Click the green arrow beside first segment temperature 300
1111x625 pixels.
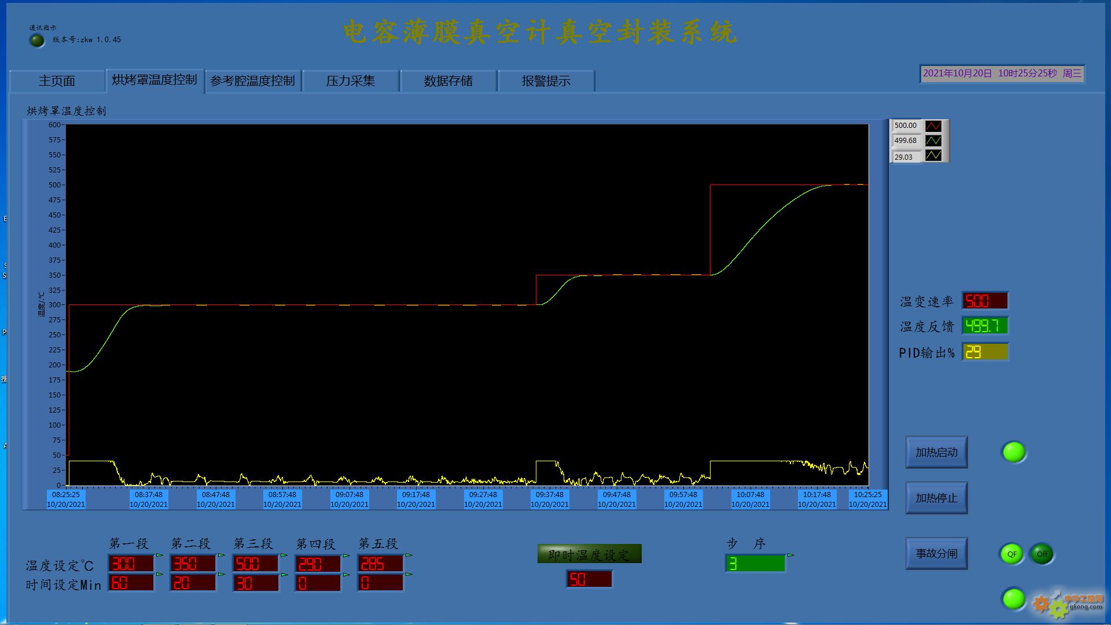159,556
